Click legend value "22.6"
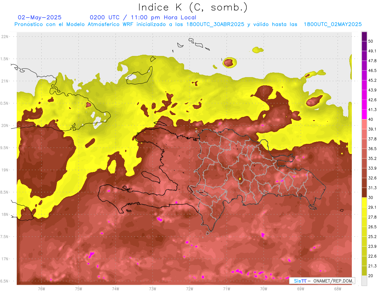This screenshot has height=293, width=379. point(372,256)
